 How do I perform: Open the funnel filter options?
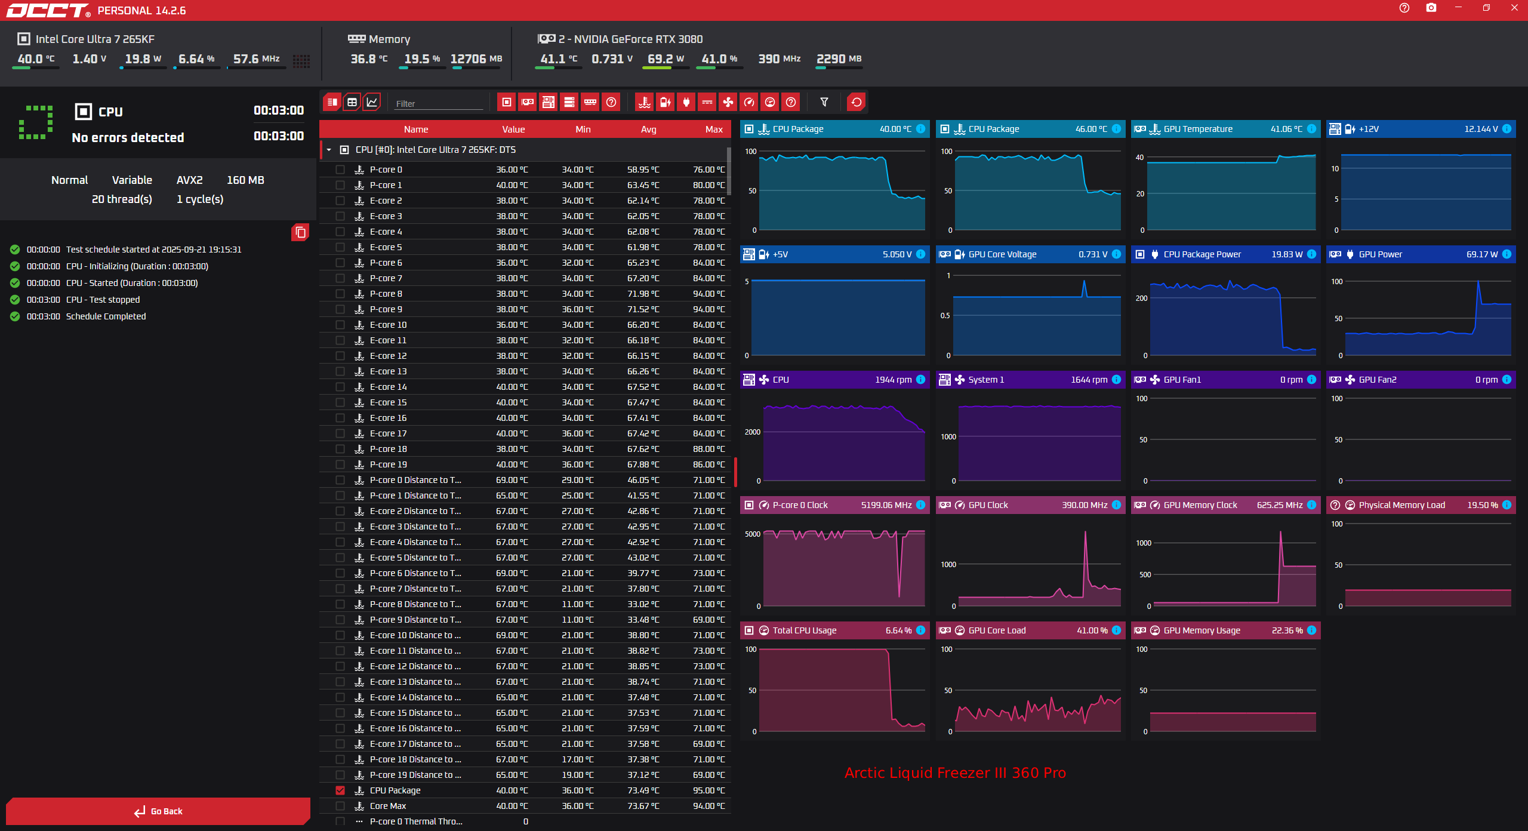coord(824,102)
